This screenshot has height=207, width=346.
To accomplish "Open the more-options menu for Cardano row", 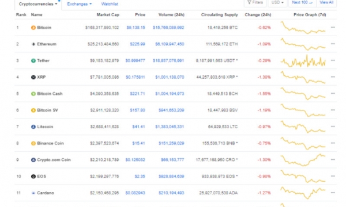I will pos(333,193).
